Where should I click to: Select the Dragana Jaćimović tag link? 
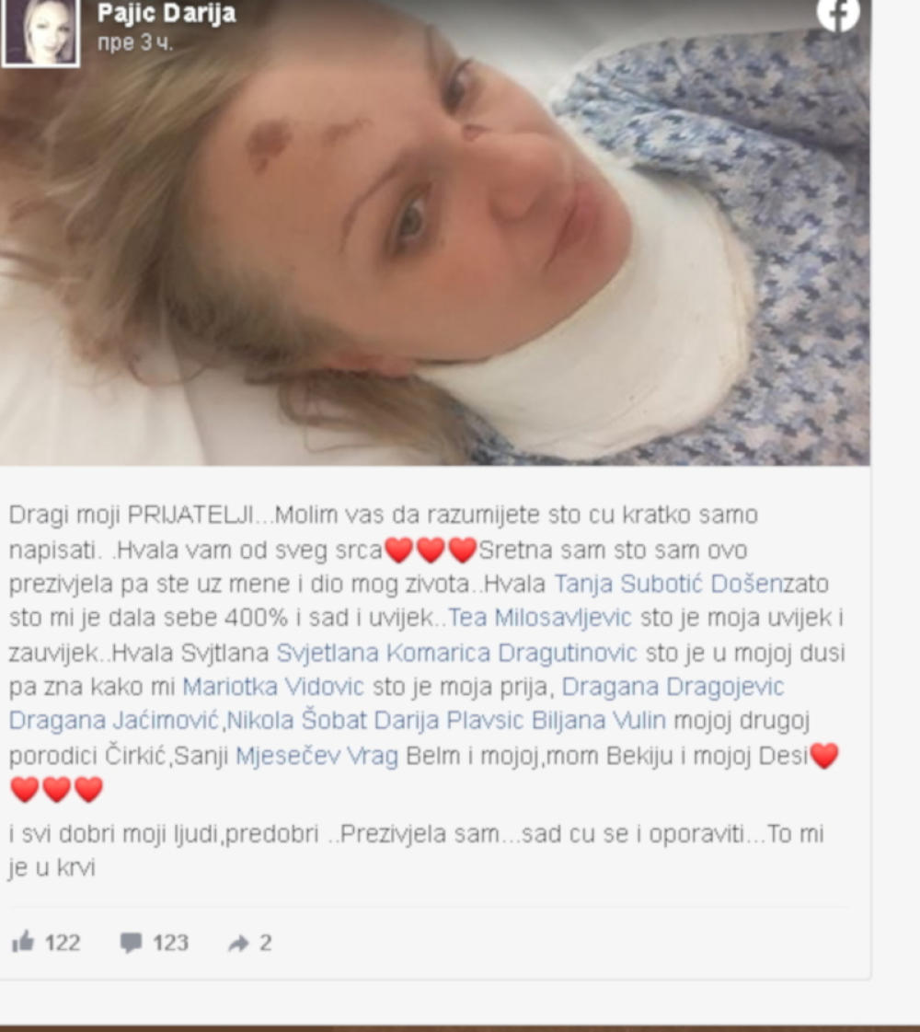[x=114, y=720]
